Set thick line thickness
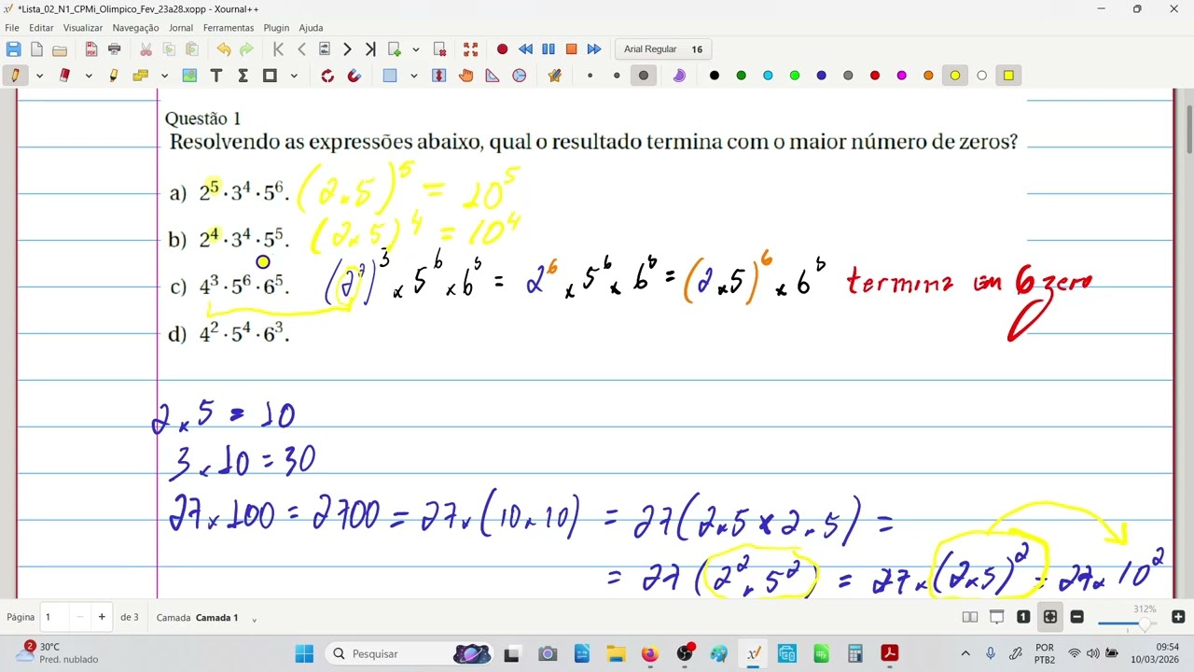This screenshot has width=1194, height=672. click(x=644, y=76)
